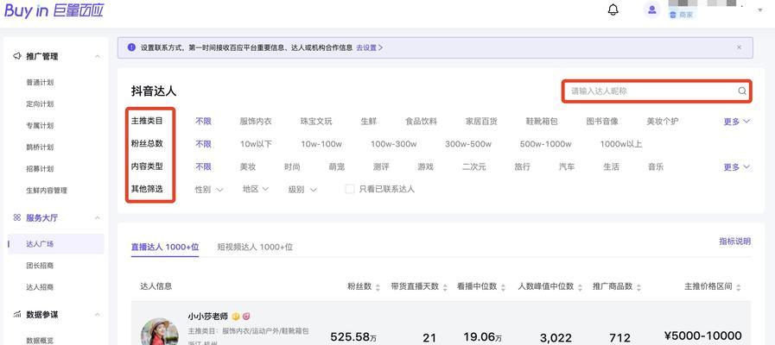This screenshot has height=345, width=775.
Task: Click the user avatar icon
Action: [652, 9]
